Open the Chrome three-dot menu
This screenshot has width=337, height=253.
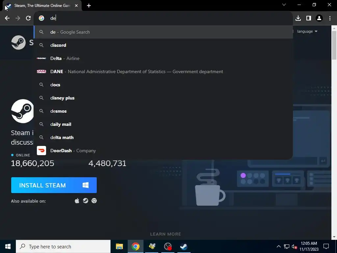tap(330, 18)
